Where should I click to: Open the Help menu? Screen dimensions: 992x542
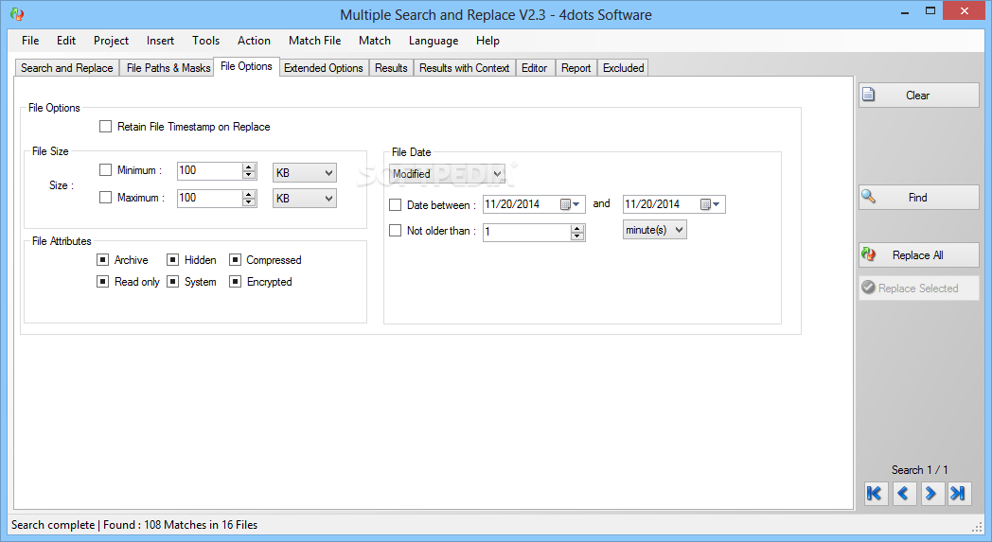tap(487, 41)
